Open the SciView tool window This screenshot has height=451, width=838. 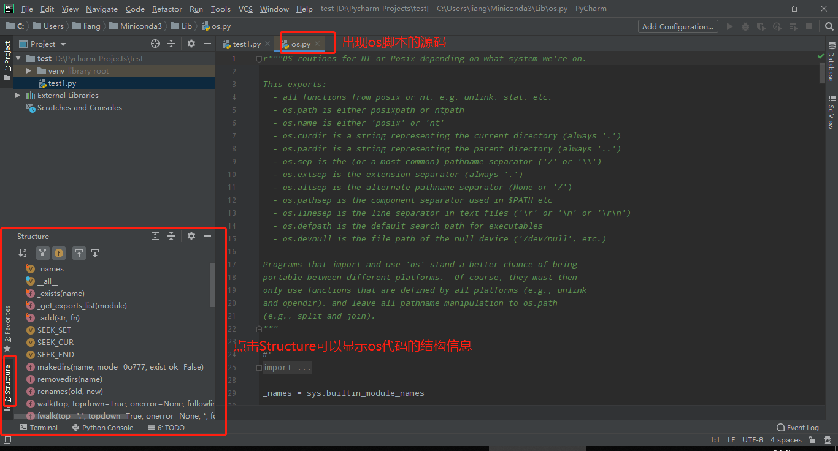pos(832,112)
